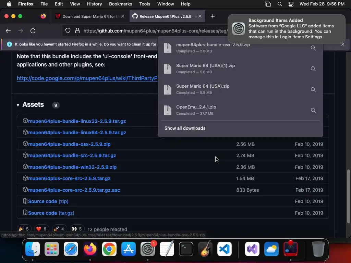Open TextEdit from the Dock

167,249
